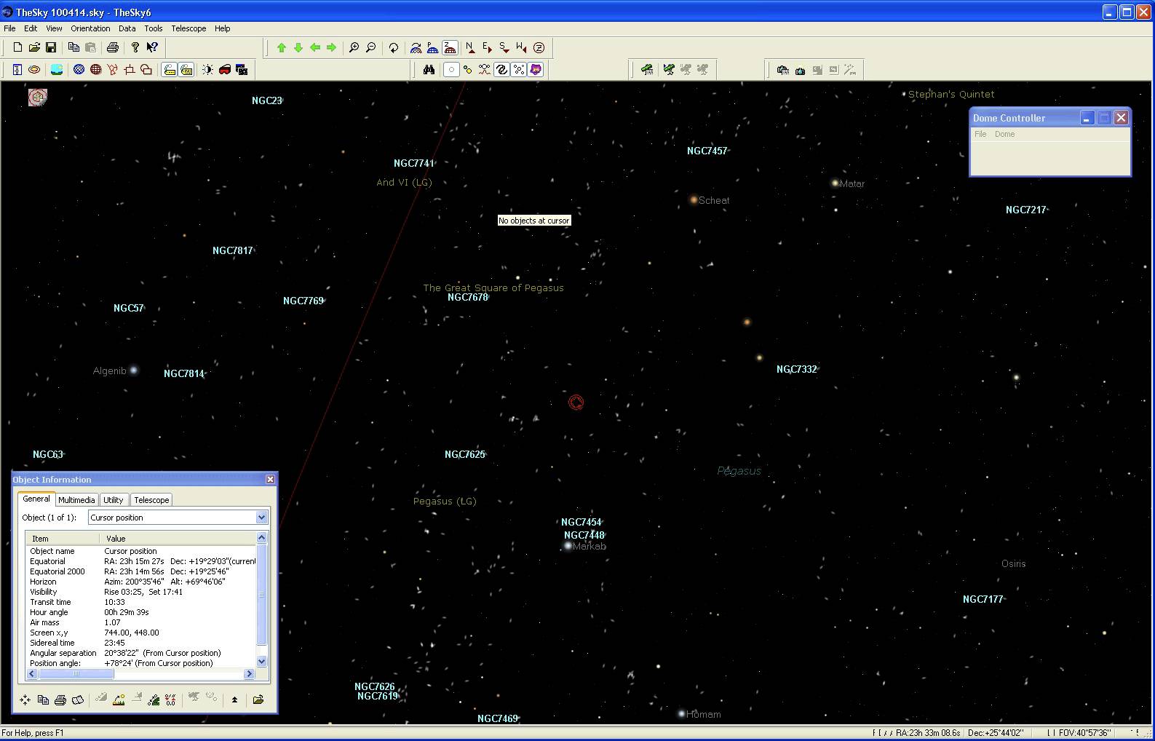This screenshot has height=741, width=1155.
Task: Switch to the Multimedia tab
Action: pyautogui.click(x=76, y=500)
